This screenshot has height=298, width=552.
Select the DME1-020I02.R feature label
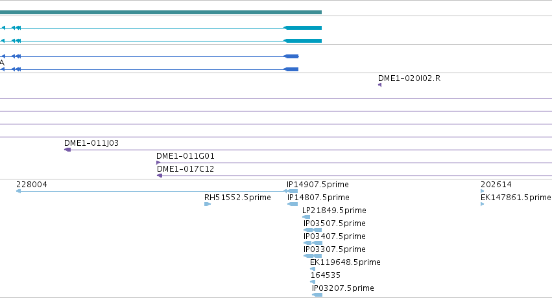(409, 78)
